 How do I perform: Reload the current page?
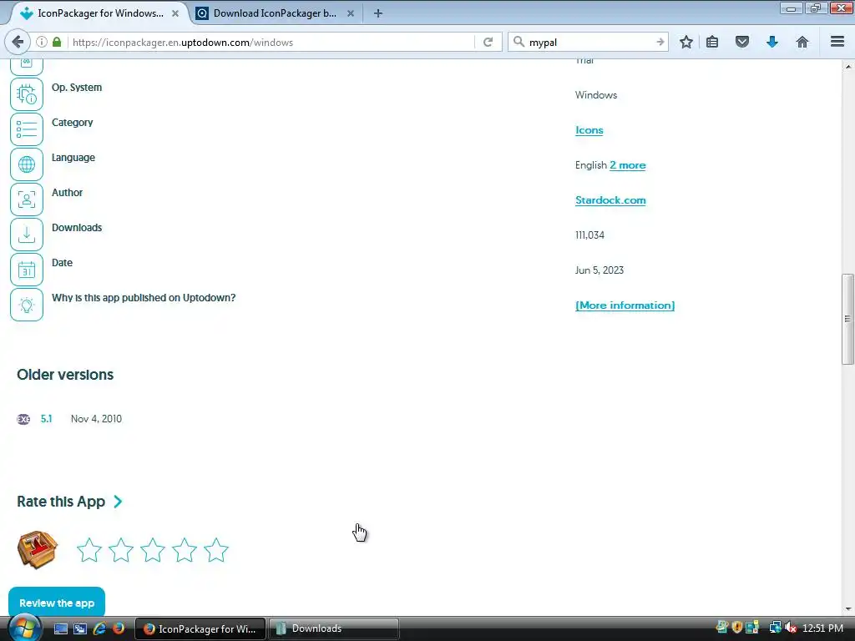488,42
